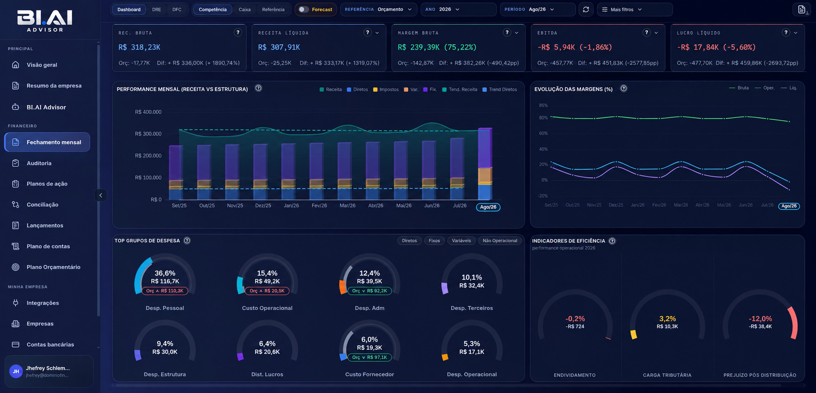This screenshot has height=393, width=816.
Task: Click the BI.AI Advisor robot icon
Action: click(15, 107)
